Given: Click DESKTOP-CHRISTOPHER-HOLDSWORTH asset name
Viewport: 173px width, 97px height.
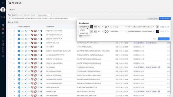Looking at the screenshot, I should pyautogui.click(x=59, y=51).
